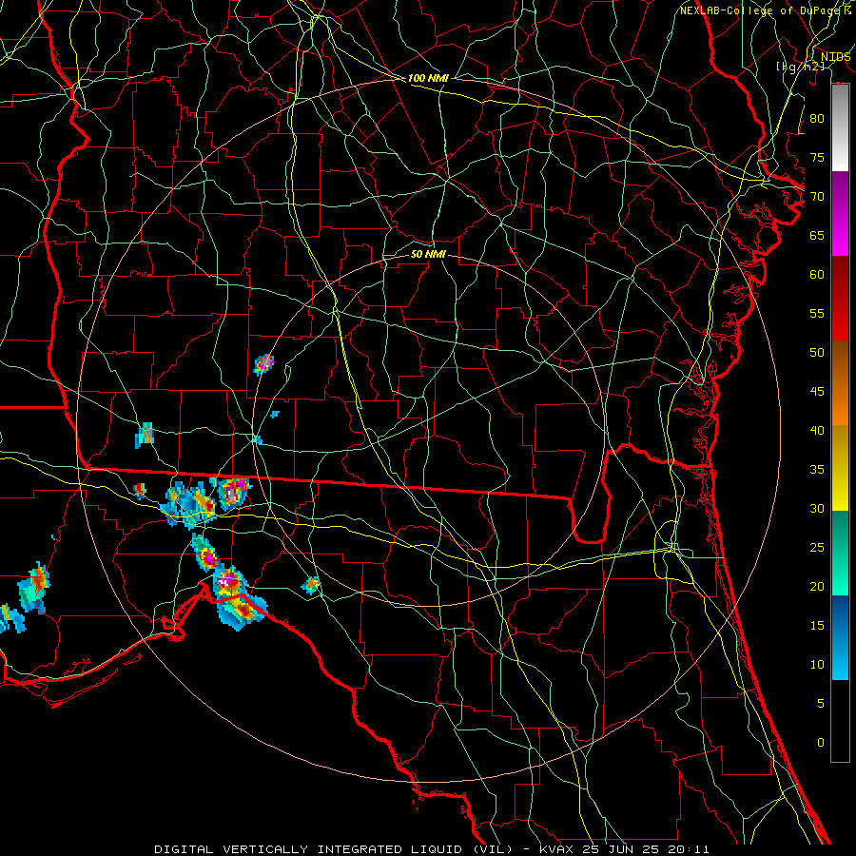The width and height of the screenshot is (856, 856).
Task: Click the legend value "80"
Action: pos(817,119)
